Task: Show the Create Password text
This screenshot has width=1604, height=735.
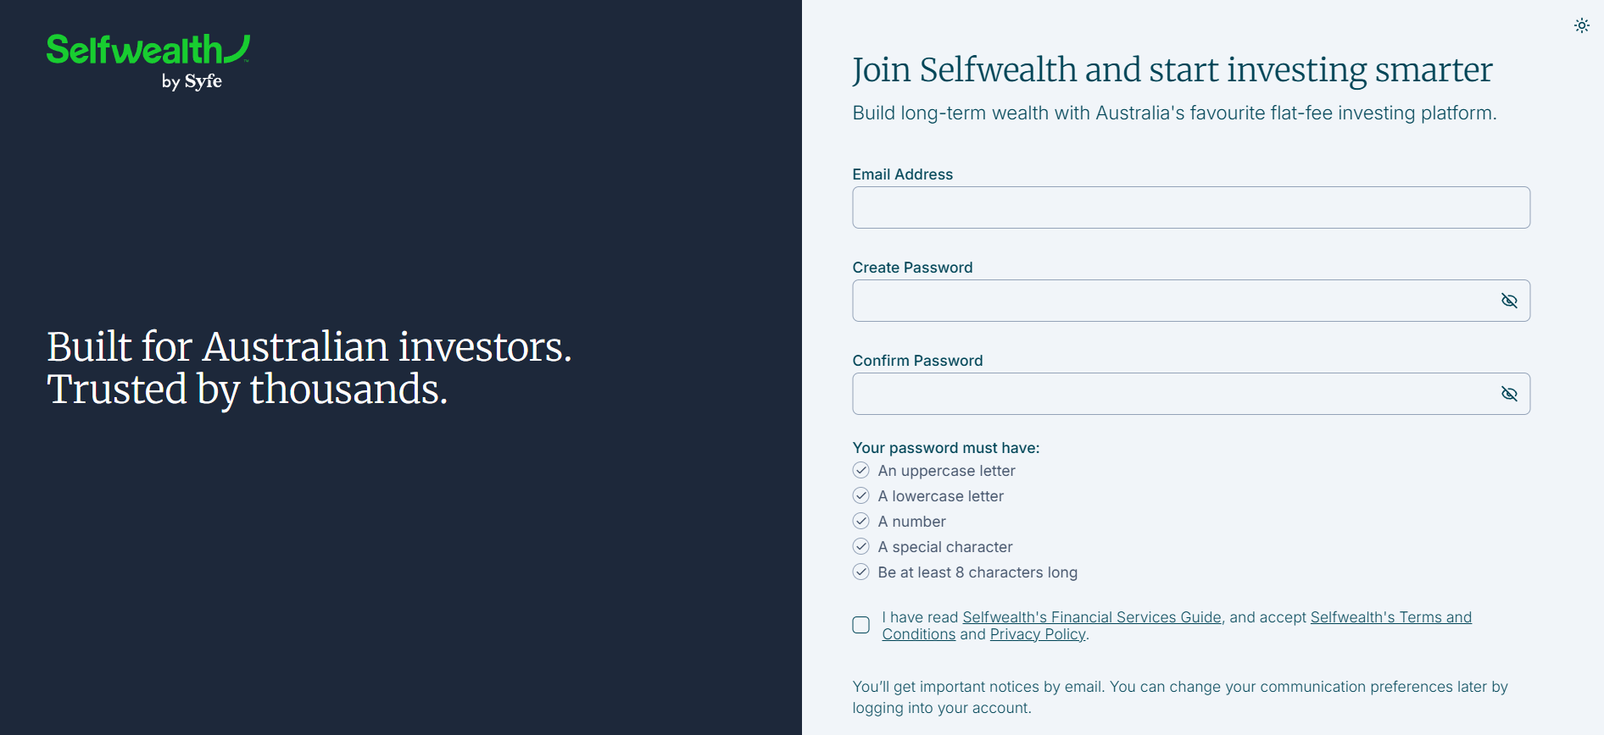Action: point(1509,301)
